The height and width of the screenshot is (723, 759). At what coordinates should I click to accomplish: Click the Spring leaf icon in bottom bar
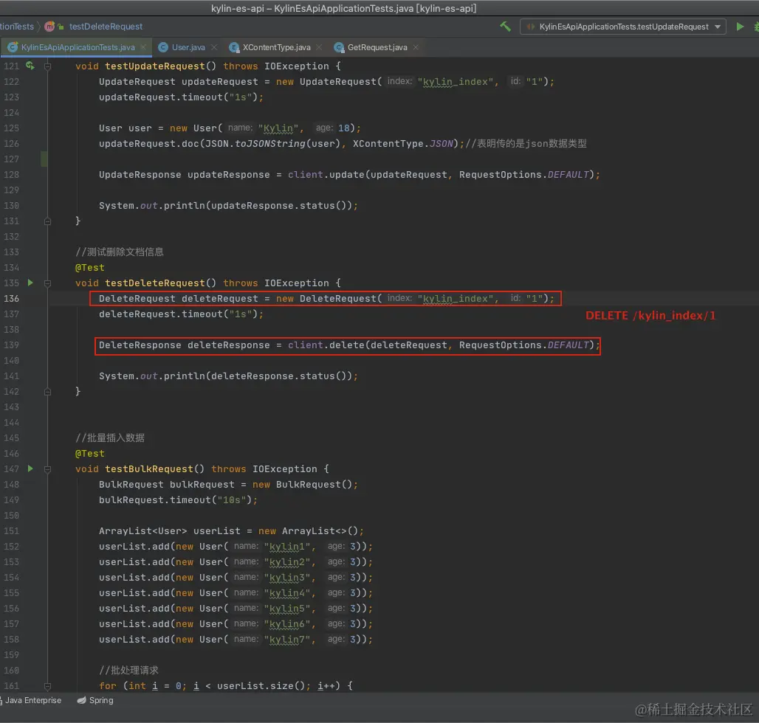(x=83, y=700)
